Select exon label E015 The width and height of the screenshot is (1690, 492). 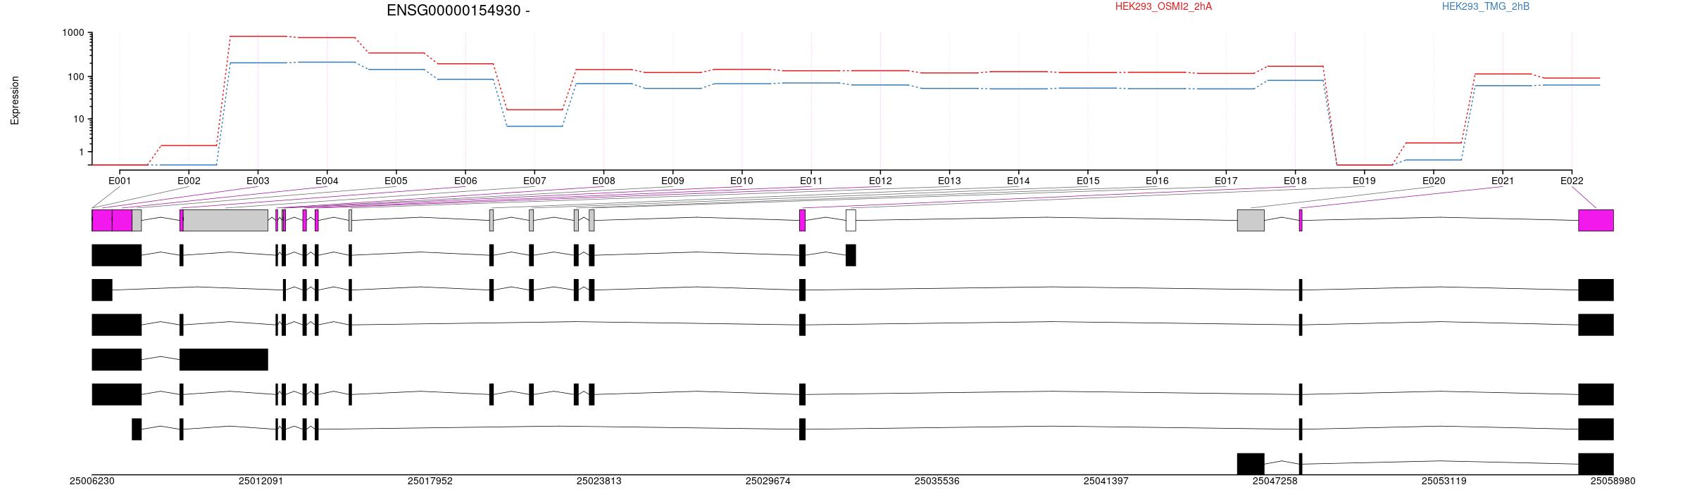point(1088,181)
